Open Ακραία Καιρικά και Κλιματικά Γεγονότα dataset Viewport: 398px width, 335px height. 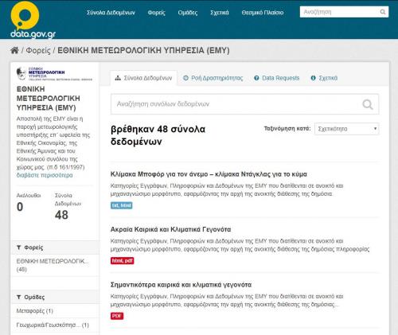(170, 229)
